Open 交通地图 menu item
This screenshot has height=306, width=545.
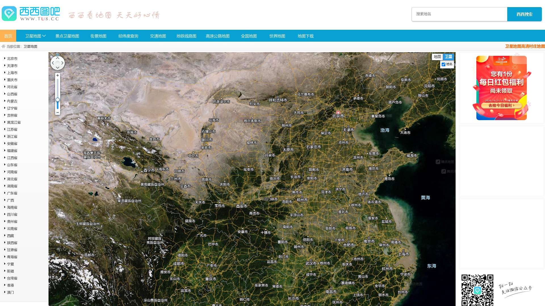(158, 36)
